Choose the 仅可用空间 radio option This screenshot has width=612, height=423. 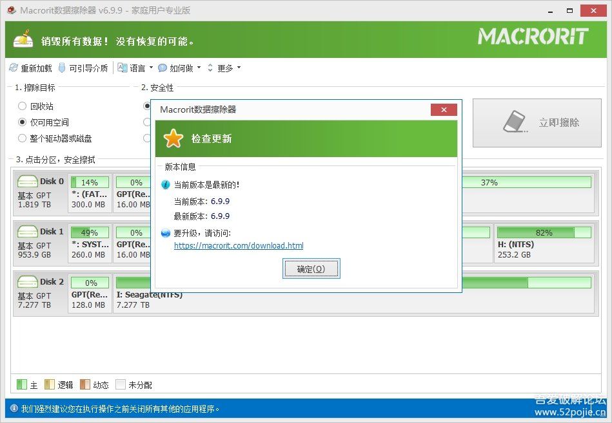[22, 122]
